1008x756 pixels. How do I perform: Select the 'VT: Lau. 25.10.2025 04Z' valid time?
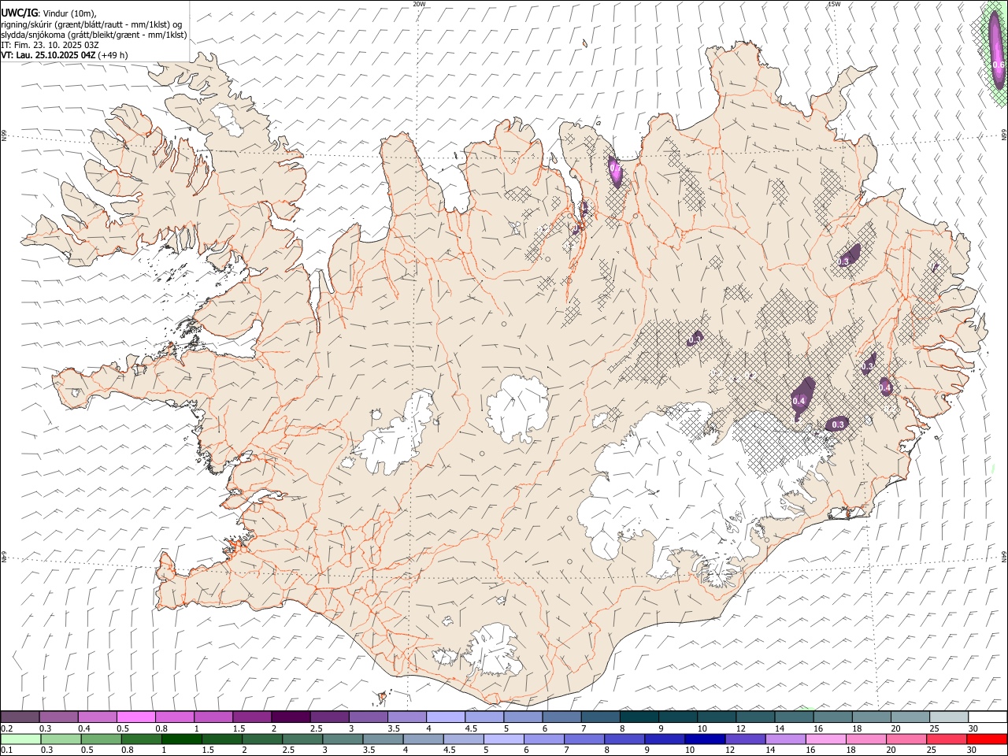(x=48, y=55)
